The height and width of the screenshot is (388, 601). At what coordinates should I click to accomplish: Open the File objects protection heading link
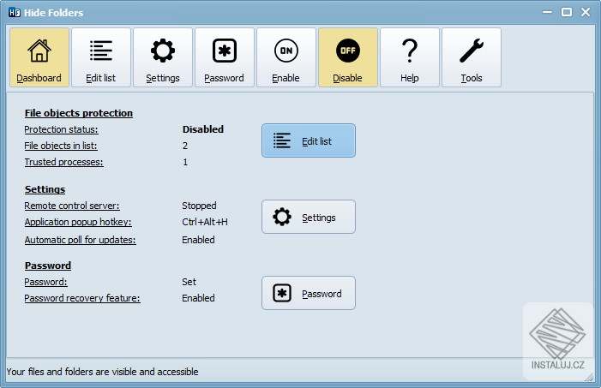(79, 113)
